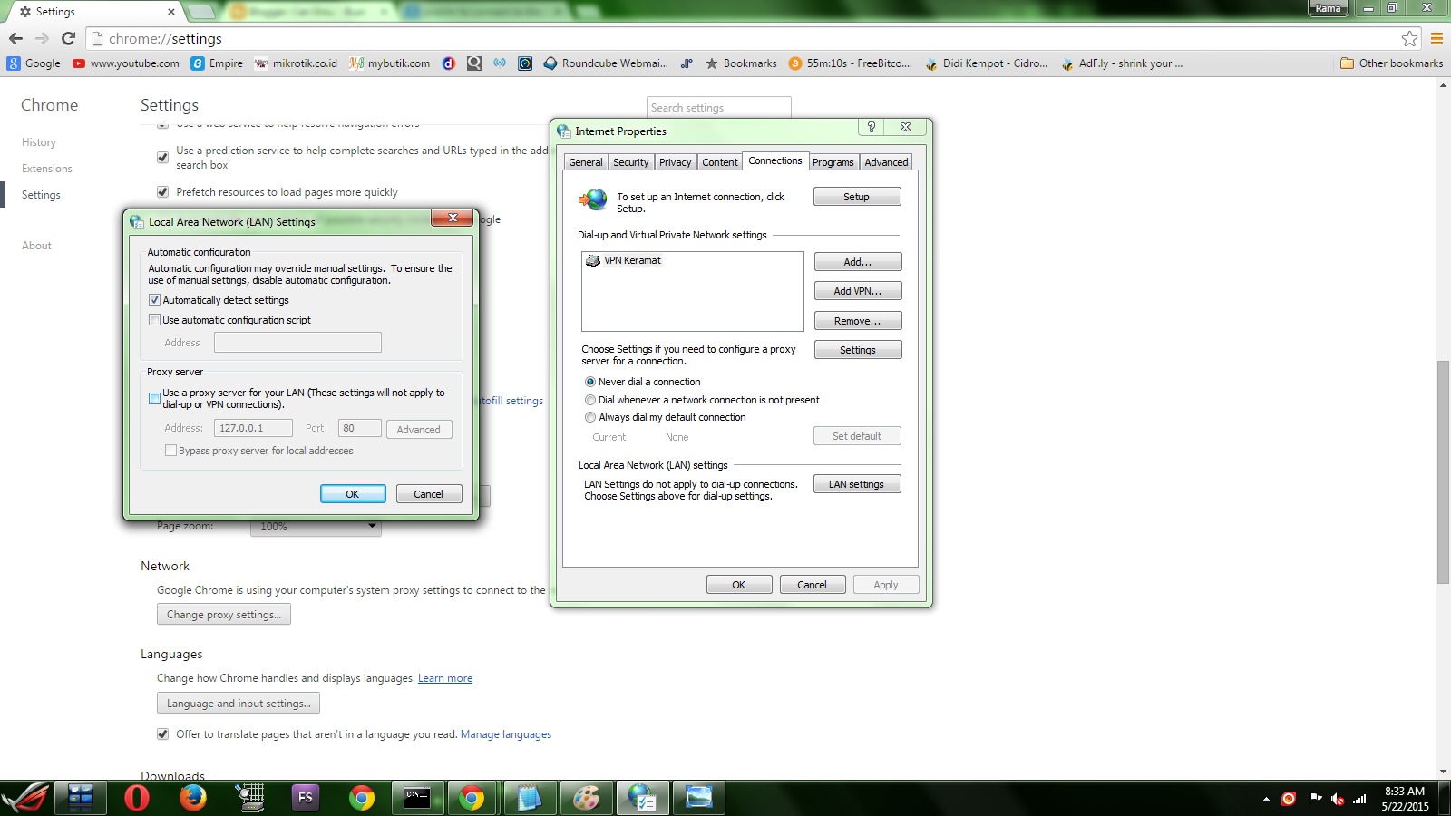Open History in Chrome sidebar
The image size is (1451, 816).
39,142
